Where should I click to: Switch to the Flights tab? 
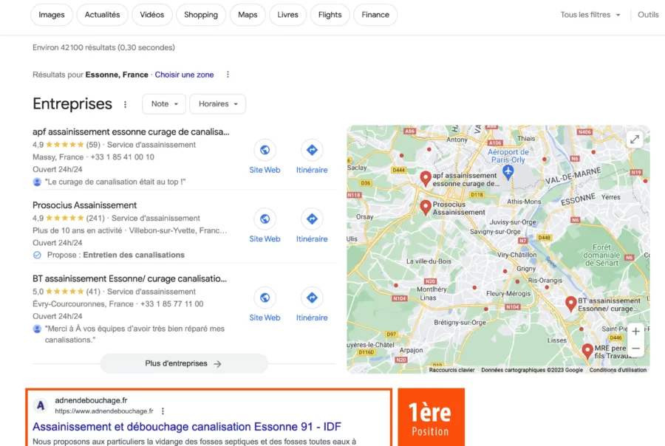(330, 15)
